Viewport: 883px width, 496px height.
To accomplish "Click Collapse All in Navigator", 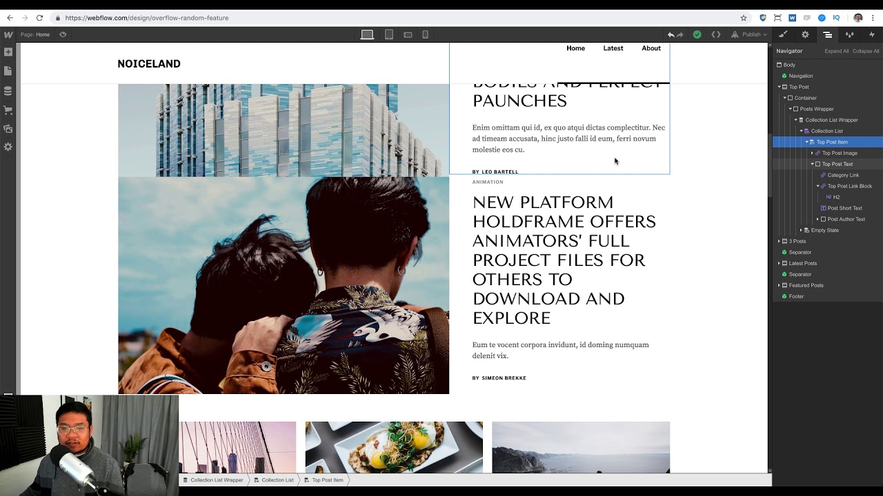I will point(866,51).
